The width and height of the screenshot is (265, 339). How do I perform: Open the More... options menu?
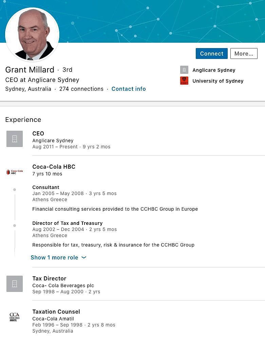tap(244, 54)
